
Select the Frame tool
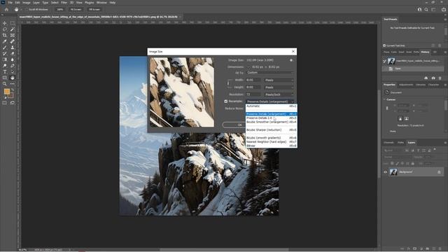pyautogui.click(x=13, y=35)
